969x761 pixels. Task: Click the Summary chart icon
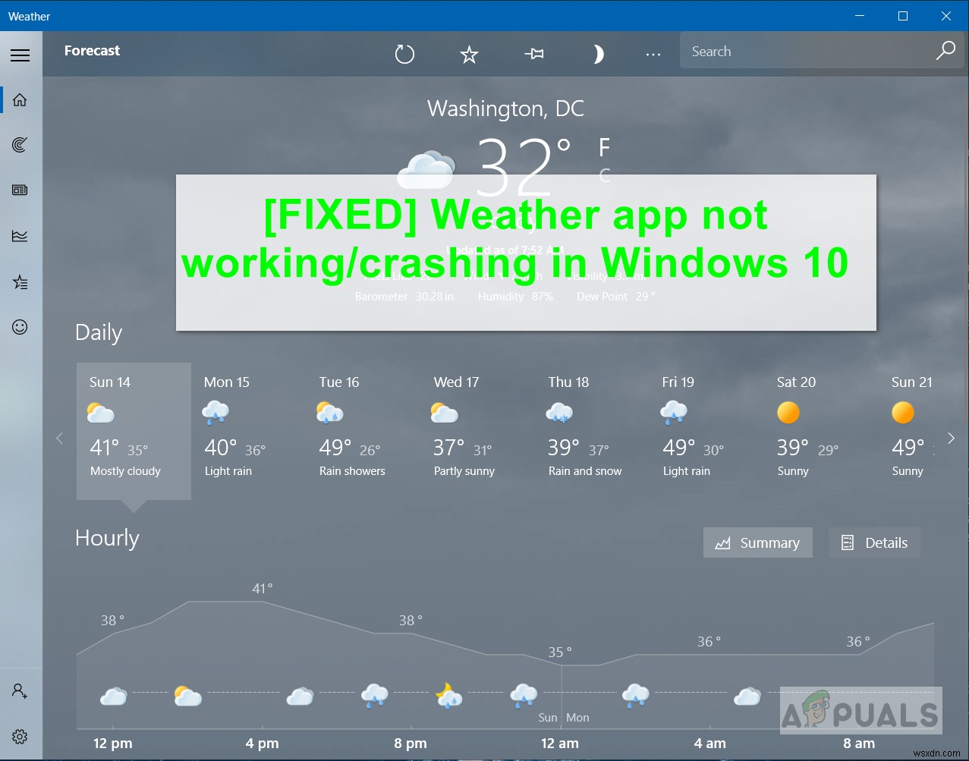pos(722,543)
